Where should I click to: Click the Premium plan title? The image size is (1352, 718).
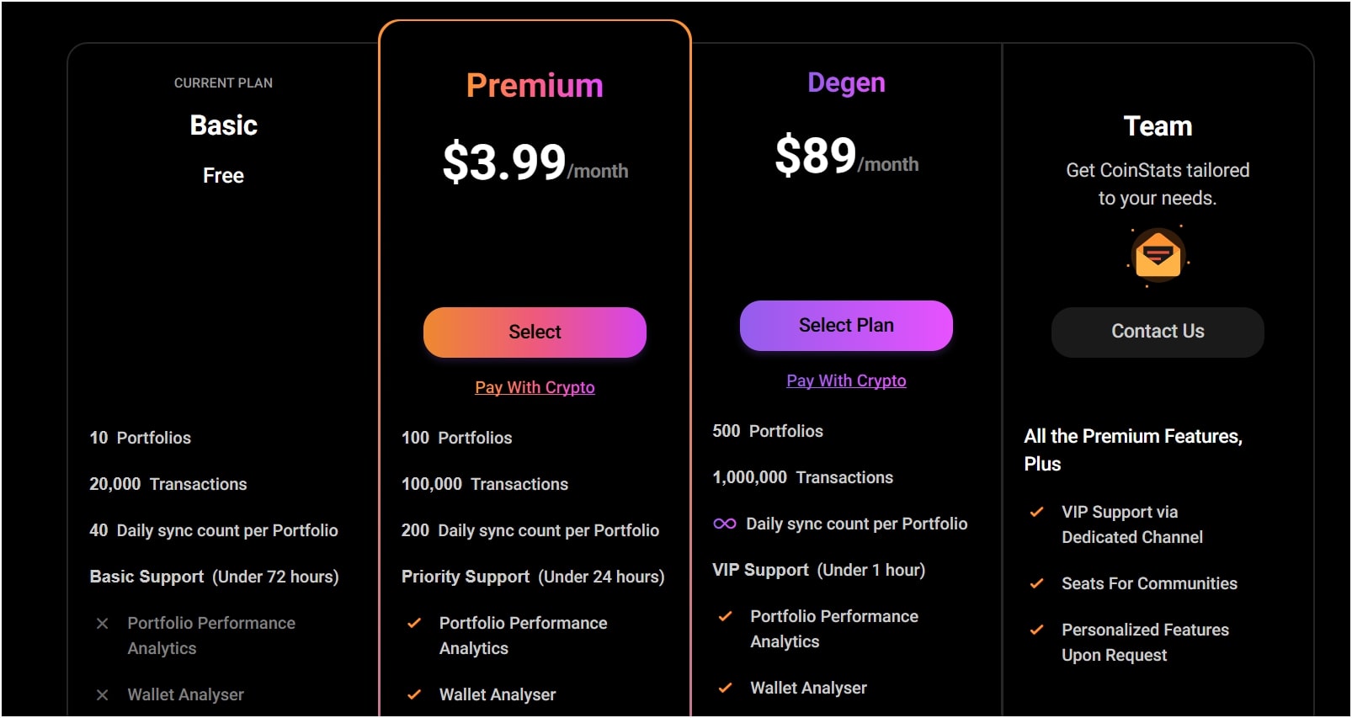pos(535,86)
